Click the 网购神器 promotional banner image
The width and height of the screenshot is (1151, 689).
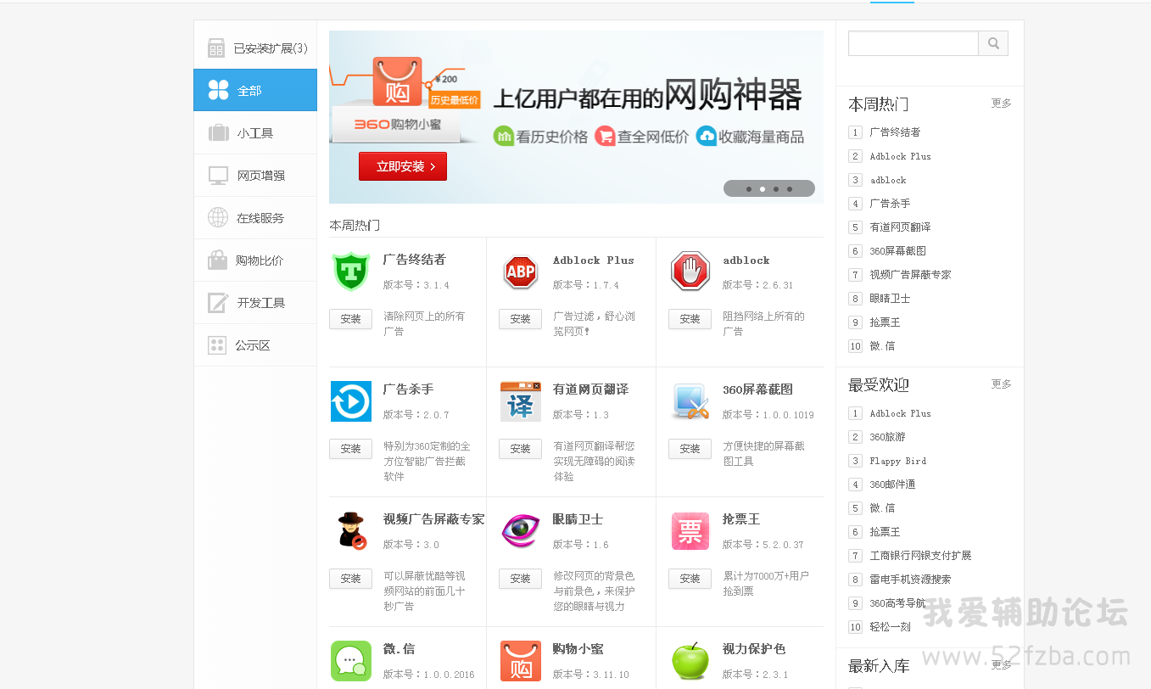pyautogui.click(x=576, y=117)
